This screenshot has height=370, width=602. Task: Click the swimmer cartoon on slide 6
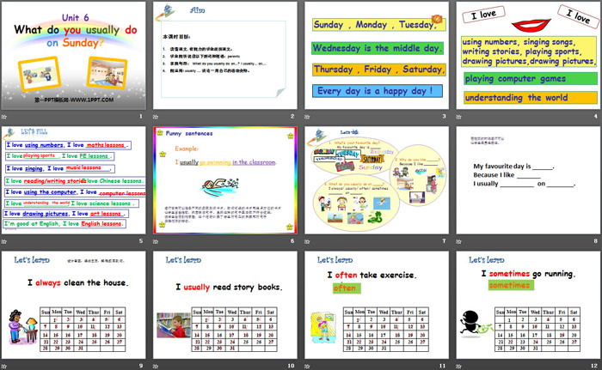[219, 187]
